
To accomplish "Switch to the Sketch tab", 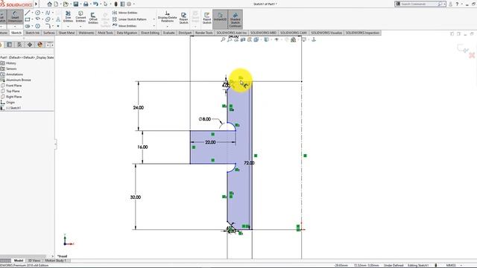I will coord(16,33).
